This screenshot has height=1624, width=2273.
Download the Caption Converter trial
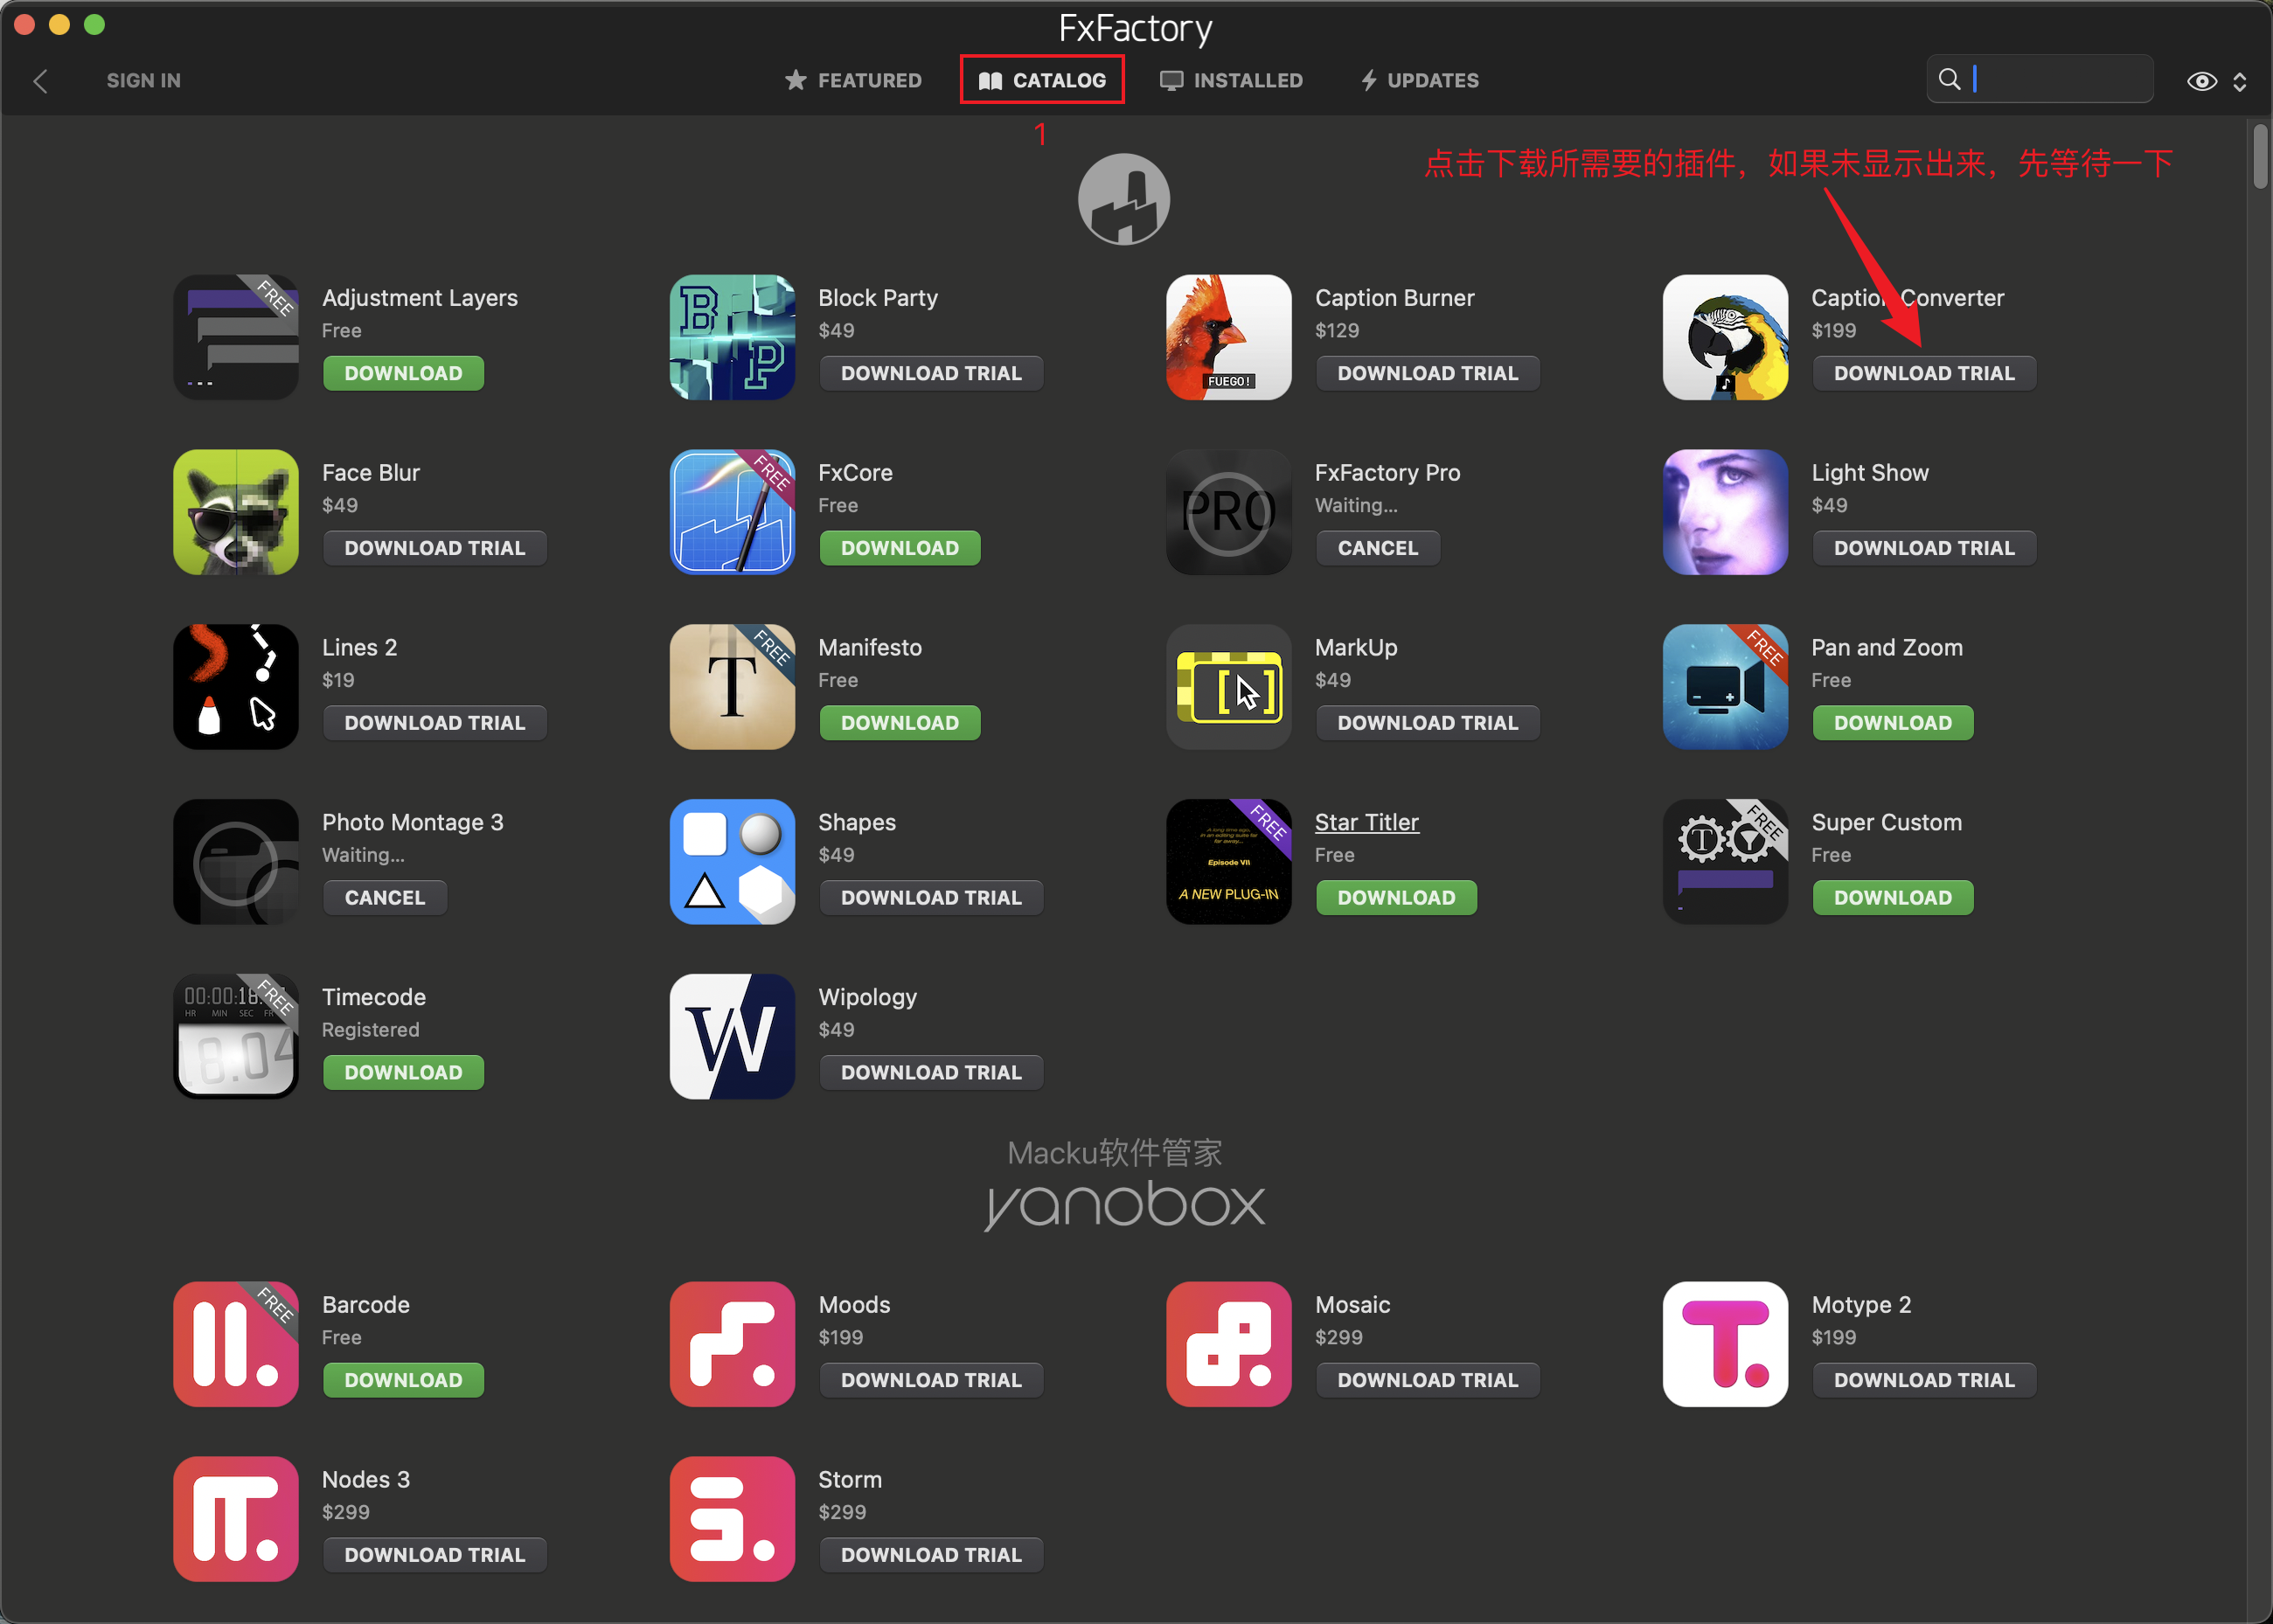(1924, 373)
